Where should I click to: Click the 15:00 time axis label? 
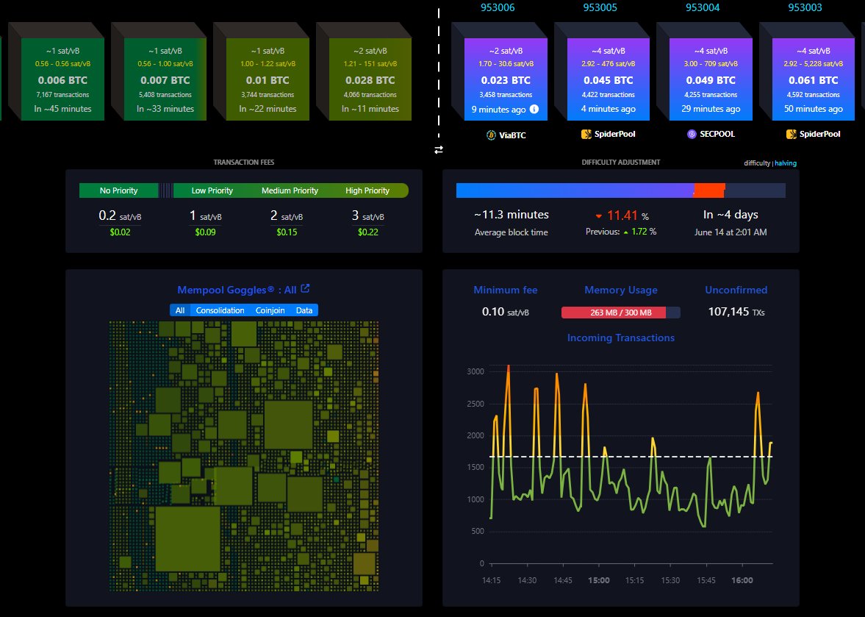(598, 580)
